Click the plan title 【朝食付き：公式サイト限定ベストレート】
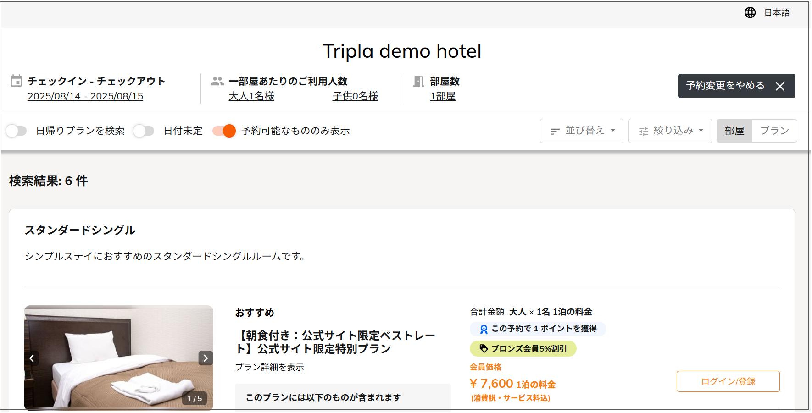 [x=335, y=342]
